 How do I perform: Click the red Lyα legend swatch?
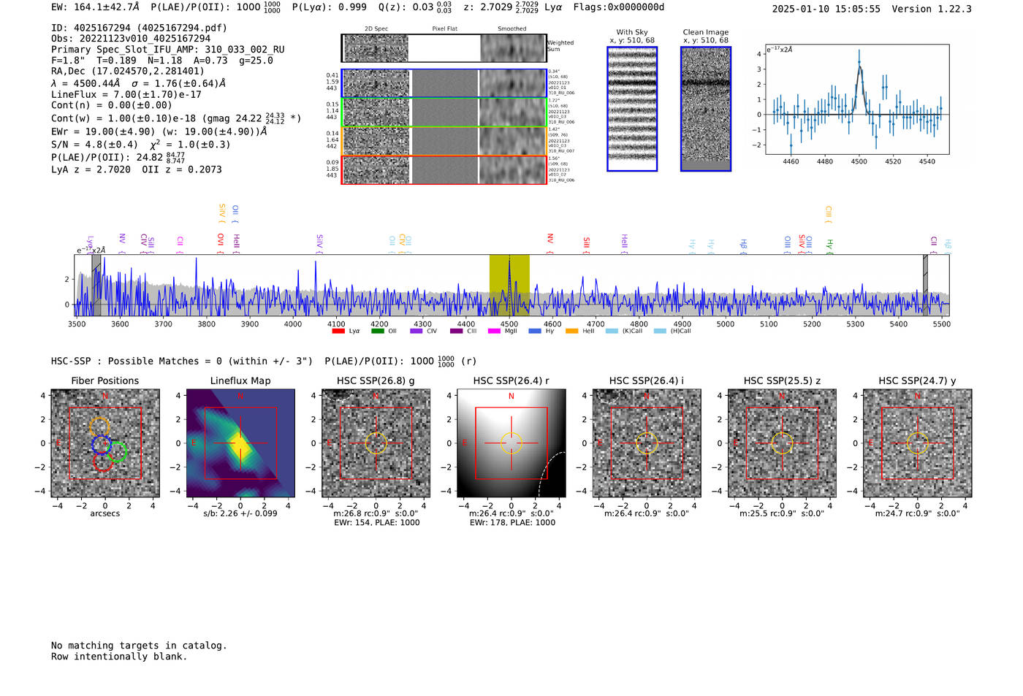pyautogui.click(x=338, y=331)
